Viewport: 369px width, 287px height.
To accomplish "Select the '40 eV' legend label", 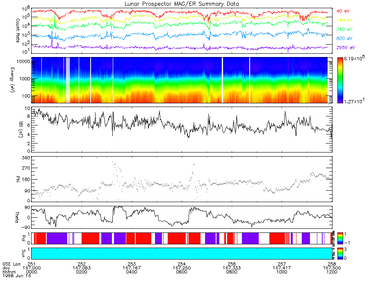I will 343,11.
